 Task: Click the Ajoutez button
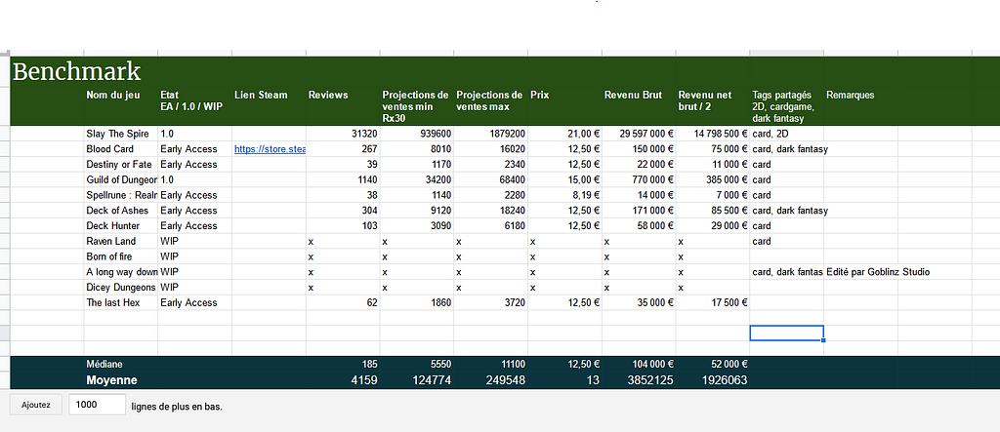[x=36, y=405]
